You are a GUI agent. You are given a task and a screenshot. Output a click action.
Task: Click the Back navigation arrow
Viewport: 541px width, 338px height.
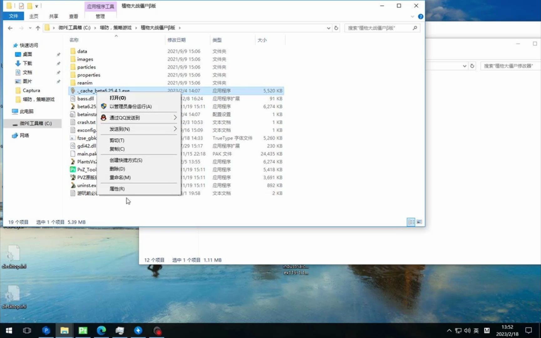(10, 28)
